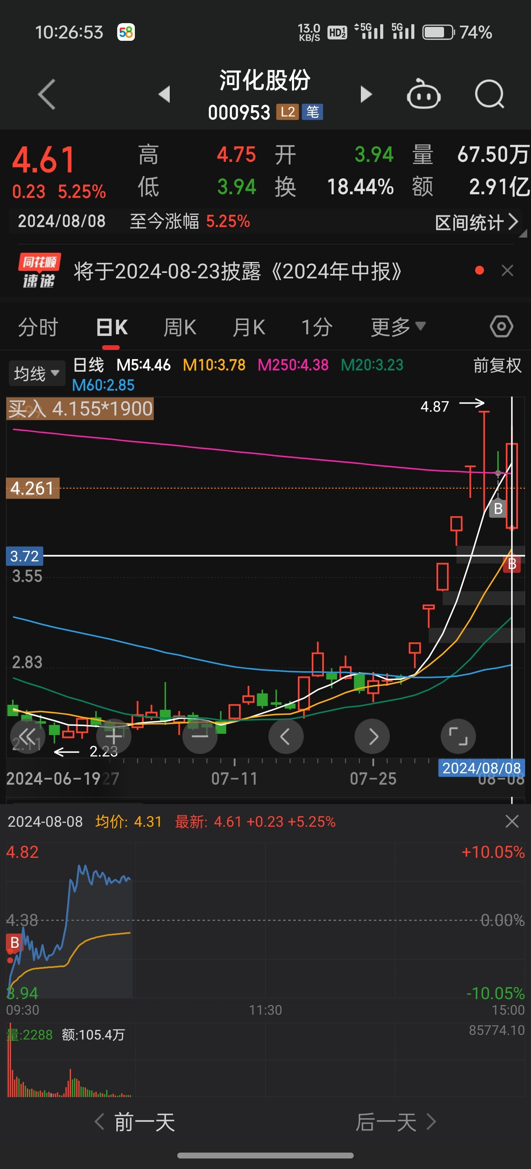Zoom in chart with plus button
531x1169 pixels.
[113, 736]
